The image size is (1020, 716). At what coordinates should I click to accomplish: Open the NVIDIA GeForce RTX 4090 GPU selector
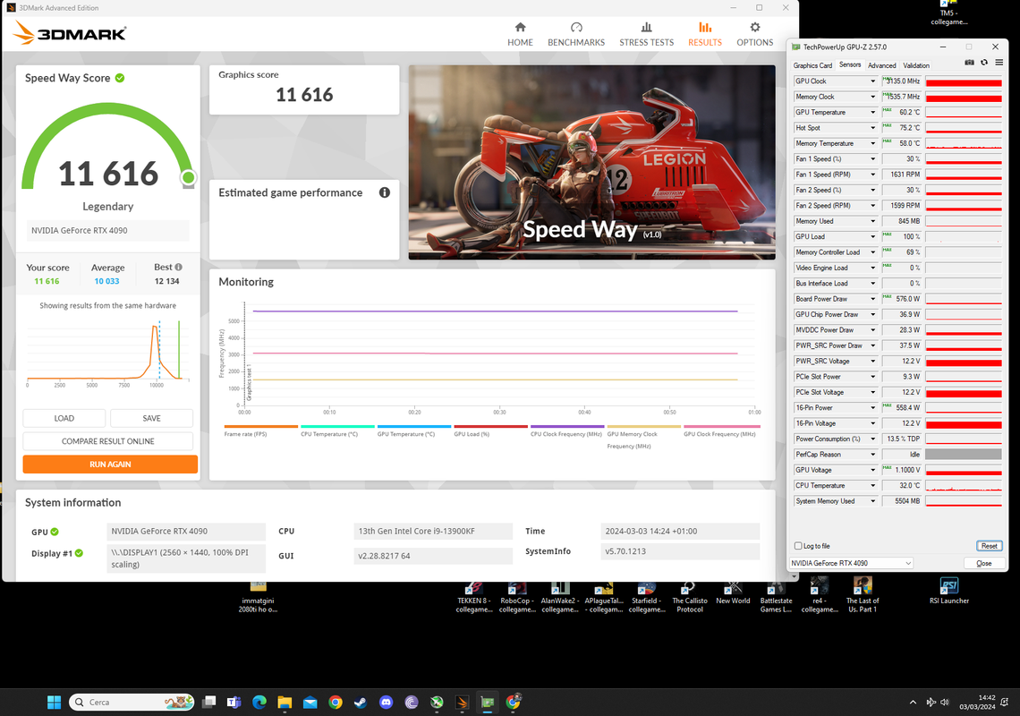[852, 563]
